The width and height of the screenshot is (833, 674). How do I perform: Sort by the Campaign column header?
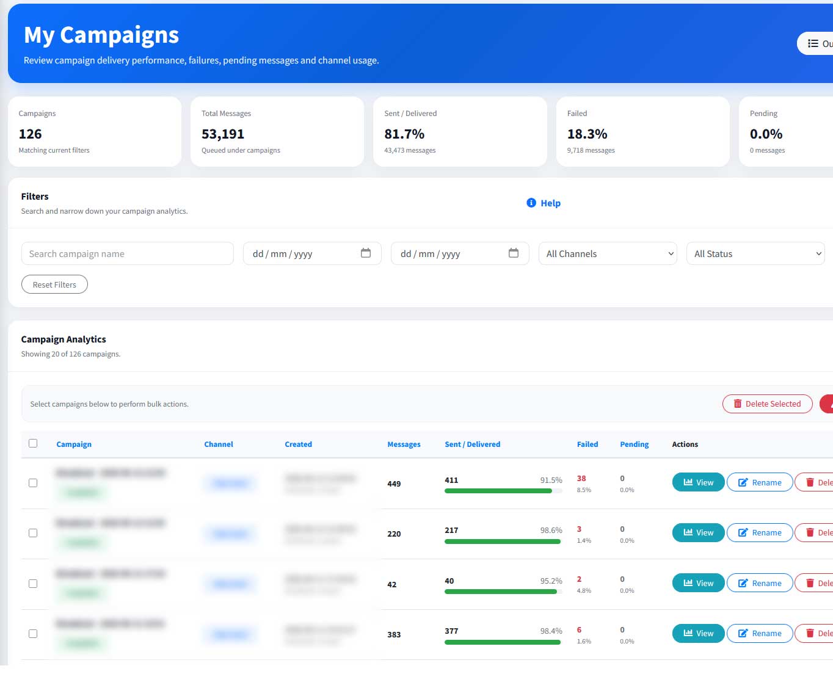[74, 444]
